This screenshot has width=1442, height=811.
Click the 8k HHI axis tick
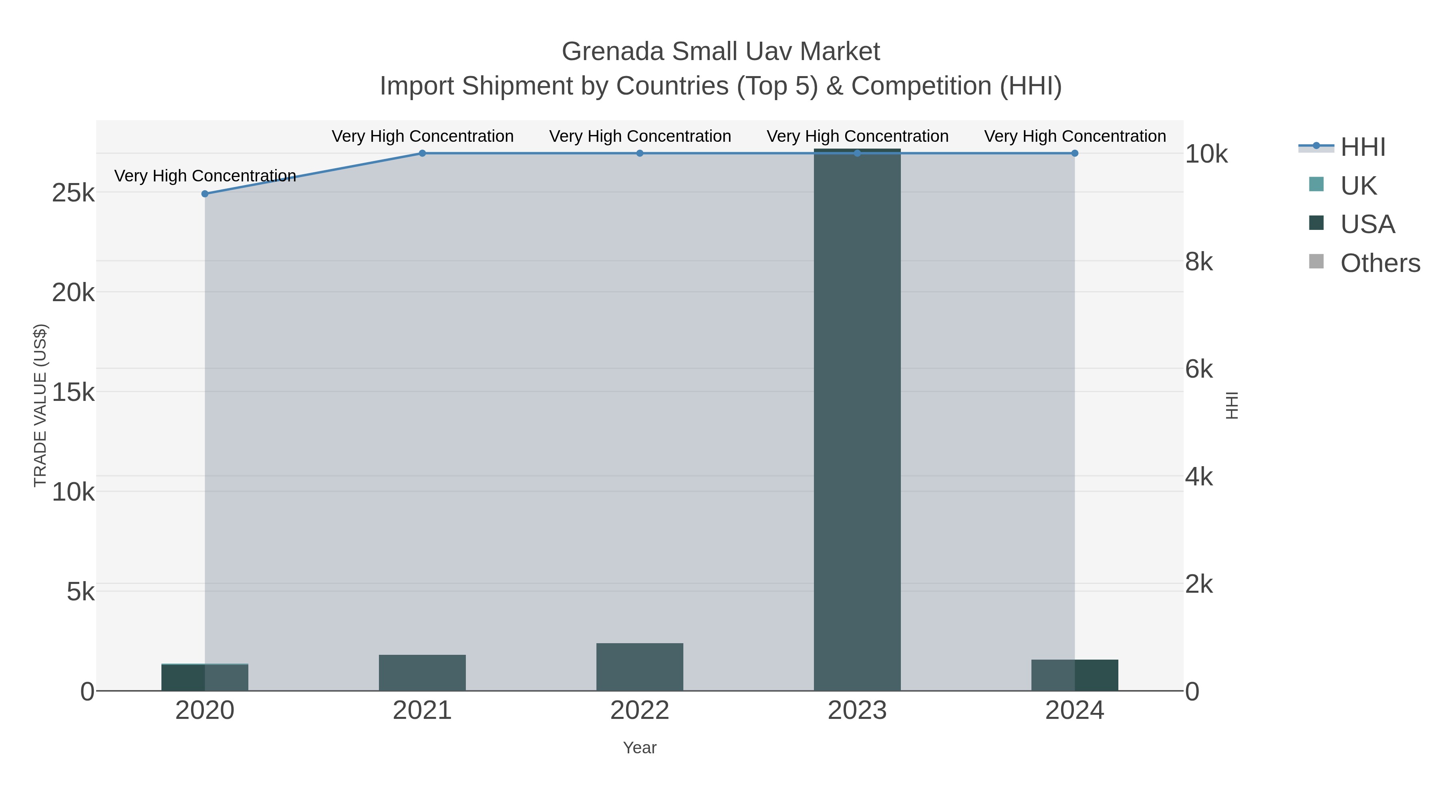coord(1199,262)
